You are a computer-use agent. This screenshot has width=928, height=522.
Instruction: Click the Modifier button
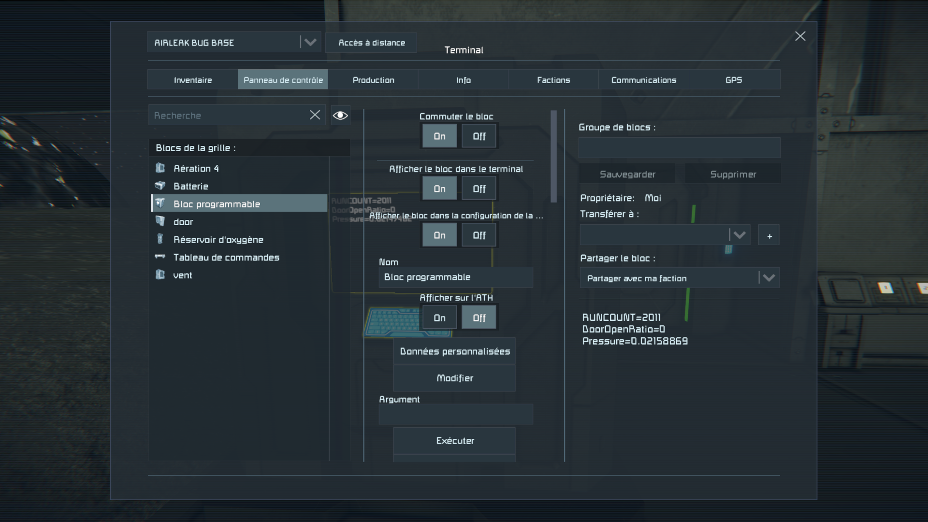tap(454, 378)
